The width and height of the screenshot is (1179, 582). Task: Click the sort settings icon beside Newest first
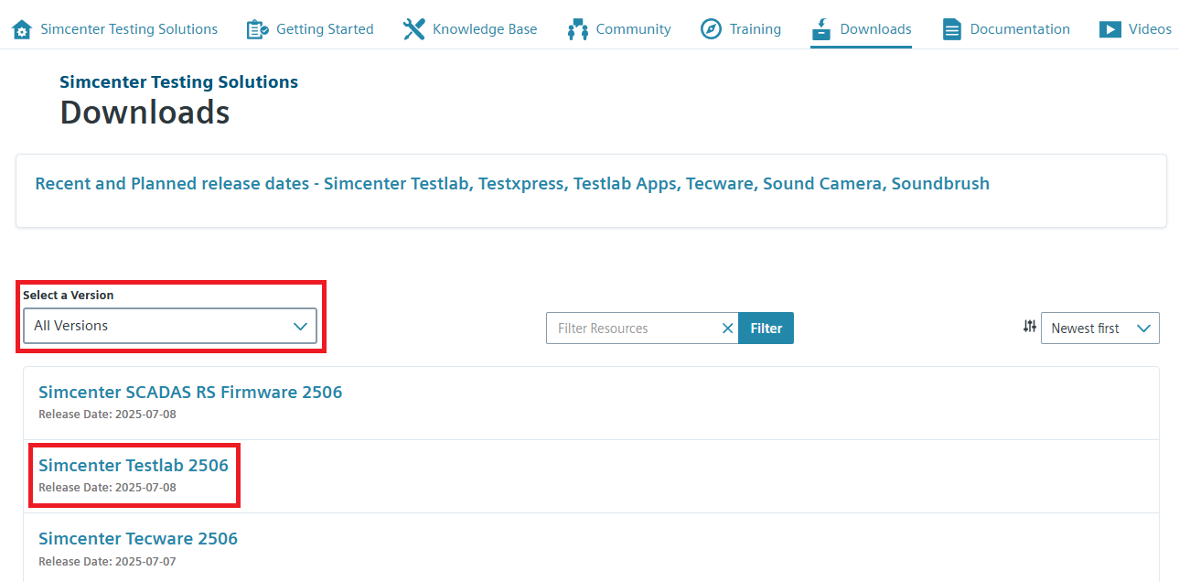[1029, 327]
